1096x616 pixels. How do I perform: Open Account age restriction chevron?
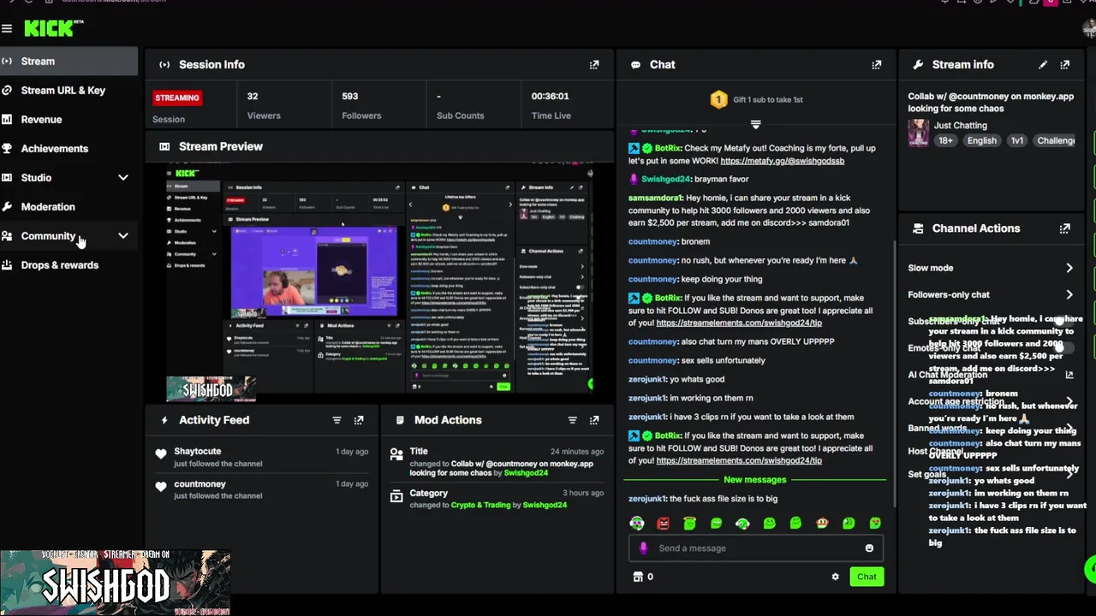point(1069,401)
